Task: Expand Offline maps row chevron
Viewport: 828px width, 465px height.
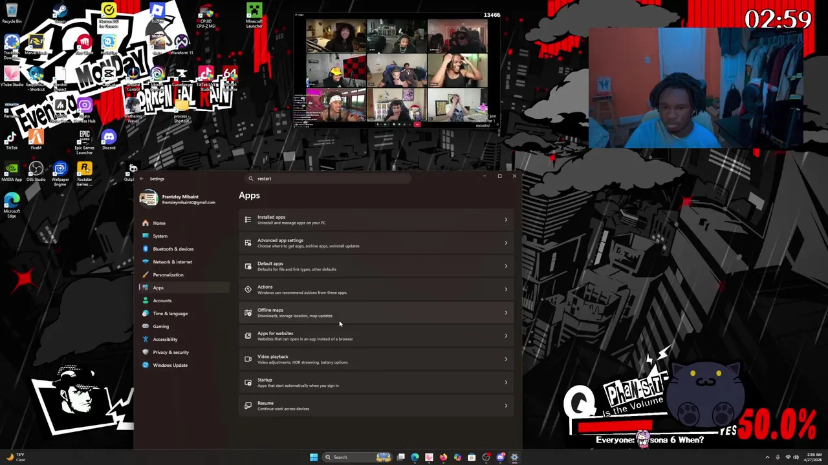Action: 506,313
